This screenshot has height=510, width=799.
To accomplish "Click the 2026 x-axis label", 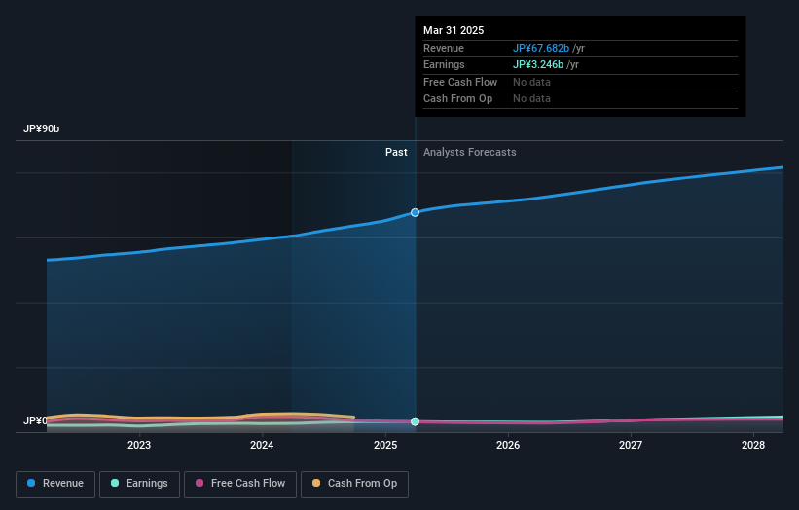I will 508,445.
